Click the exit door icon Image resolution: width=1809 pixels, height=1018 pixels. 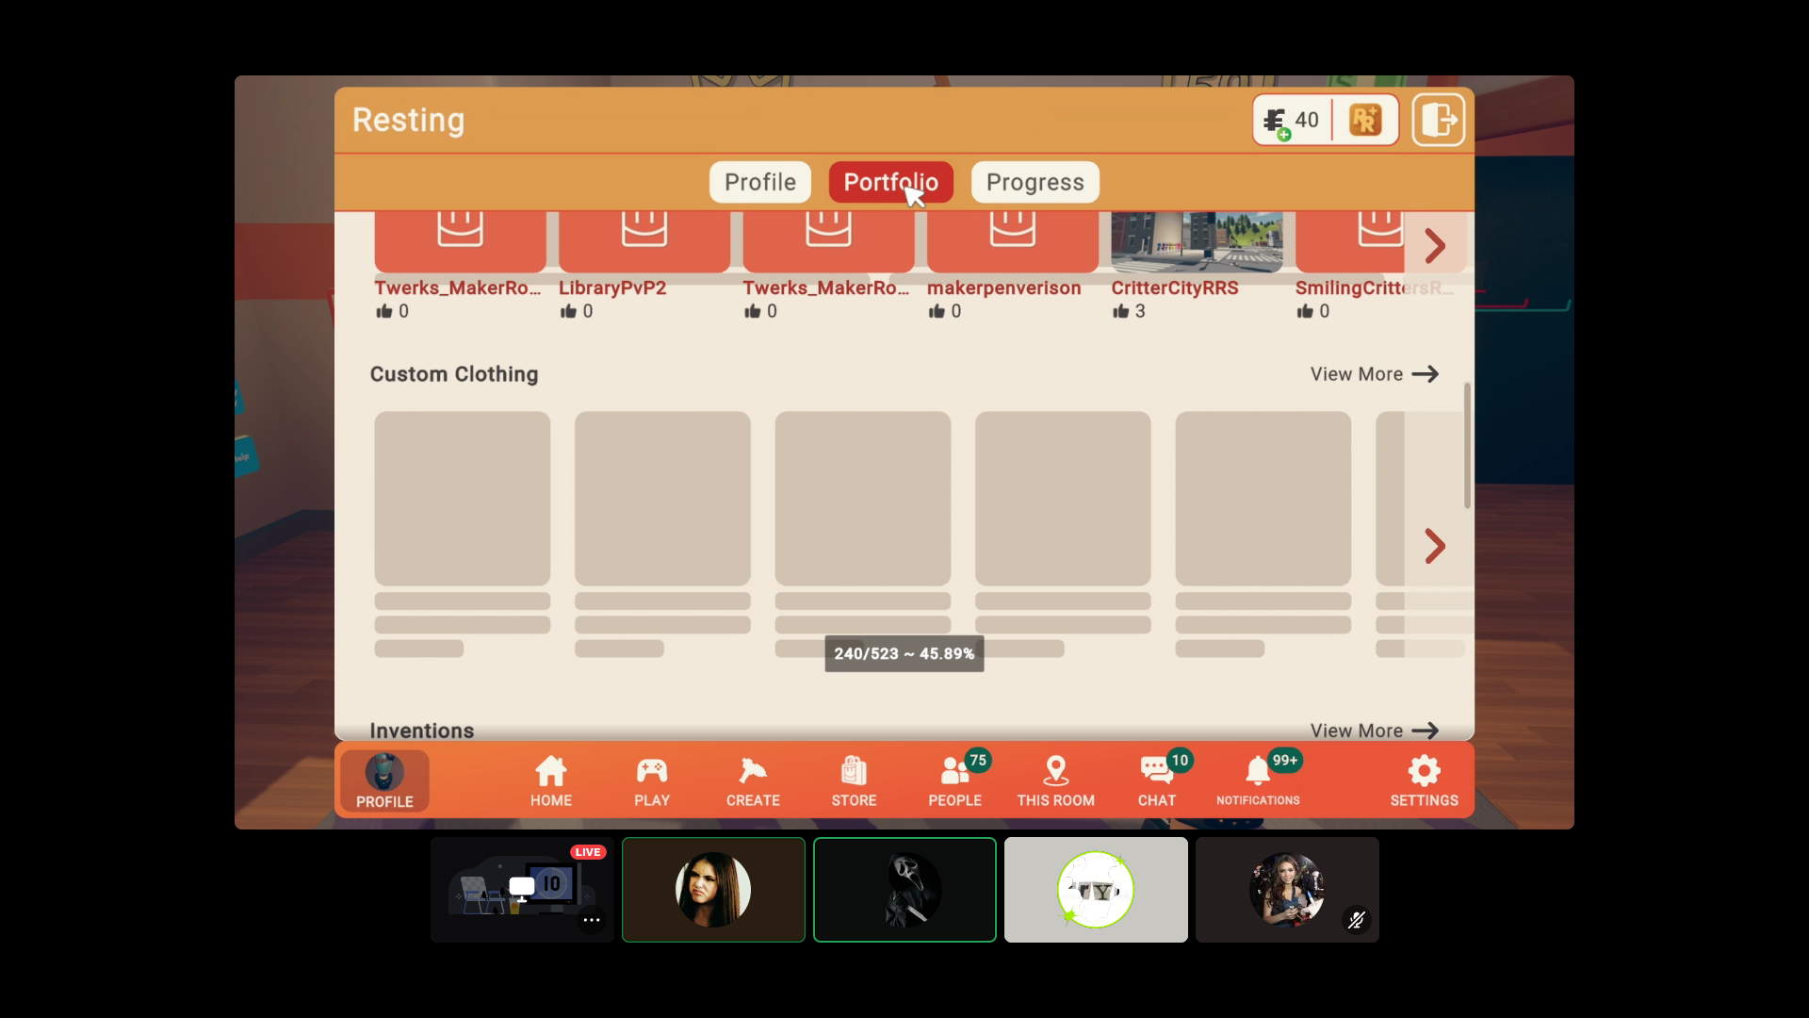[1438, 120]
